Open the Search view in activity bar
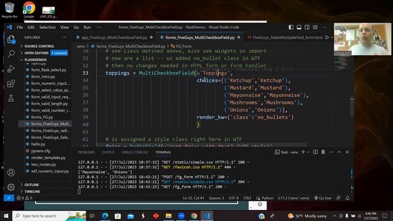 [11, 53]
